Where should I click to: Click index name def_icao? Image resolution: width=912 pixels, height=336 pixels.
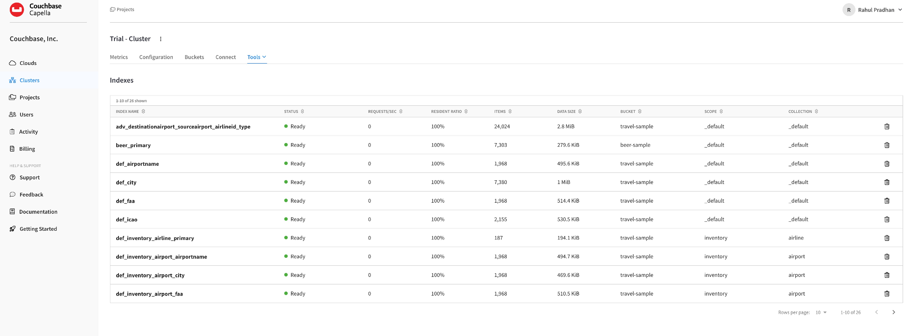126,220
